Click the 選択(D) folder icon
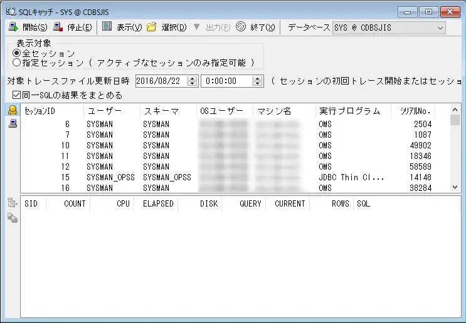The width and height of the screenshot is (466, 323). click(x=151, y=27)
